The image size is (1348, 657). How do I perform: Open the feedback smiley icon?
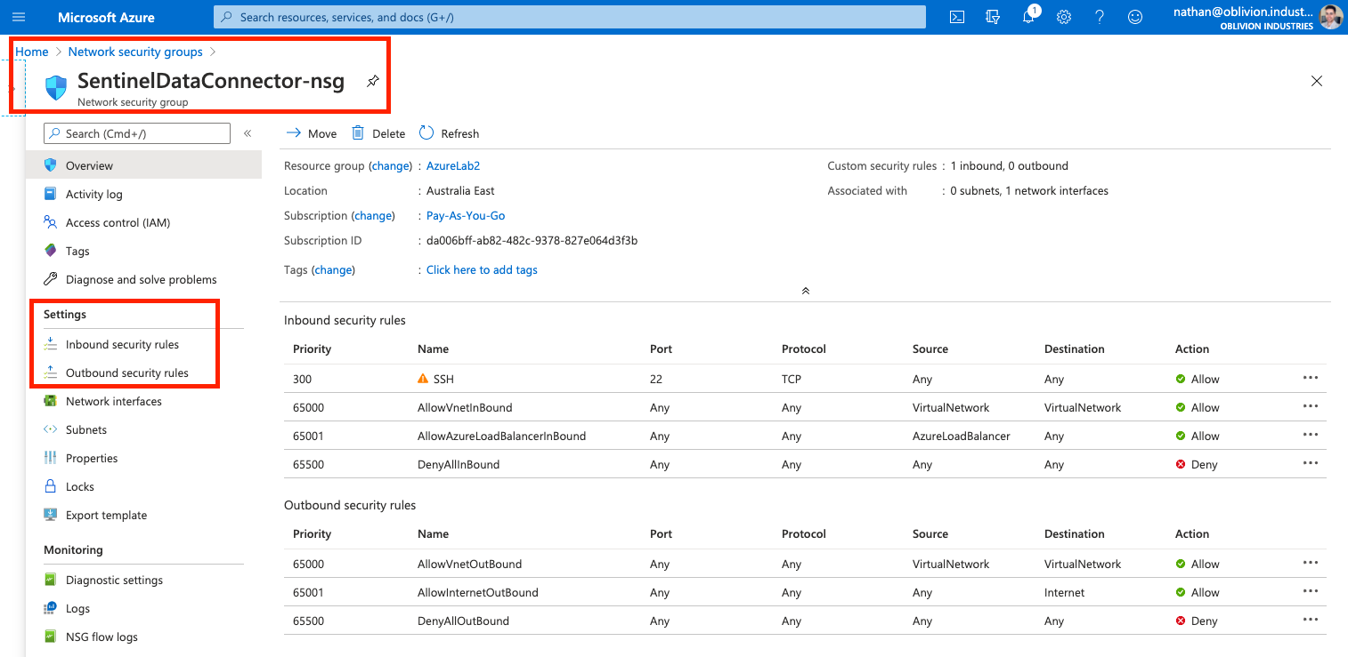pos(1135,17)
